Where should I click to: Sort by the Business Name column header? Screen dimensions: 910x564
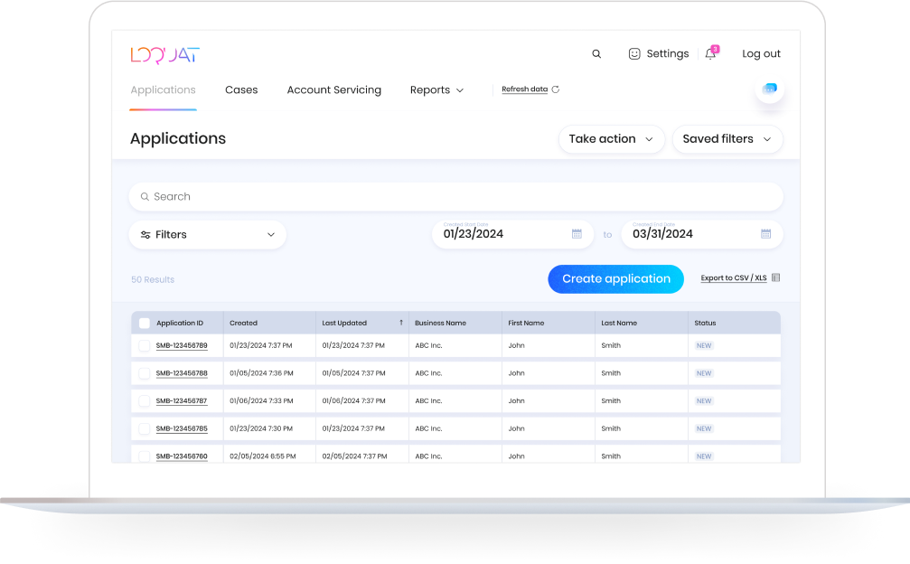[440, 324]
